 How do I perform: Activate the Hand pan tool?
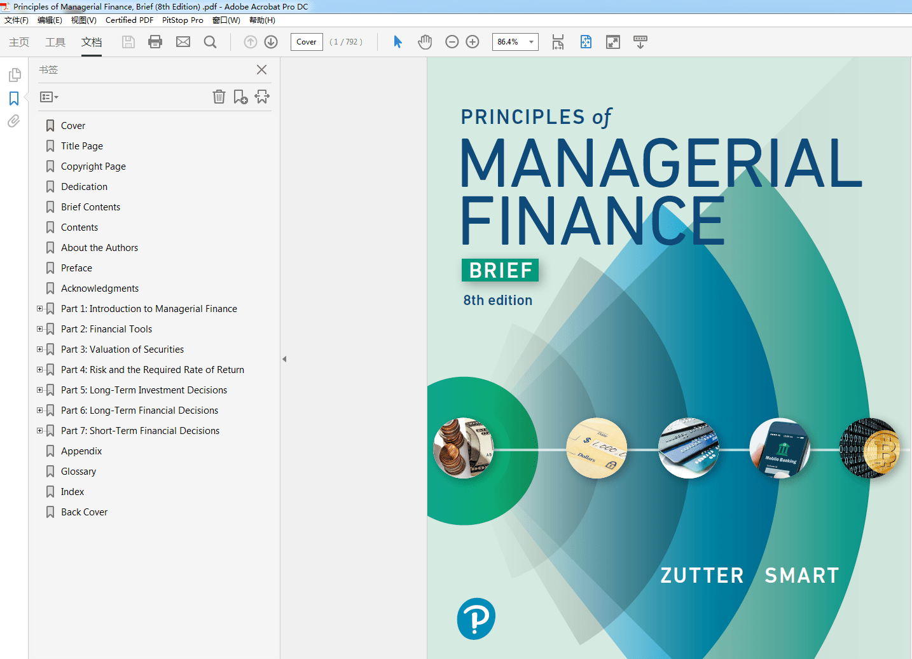[425, 42]
